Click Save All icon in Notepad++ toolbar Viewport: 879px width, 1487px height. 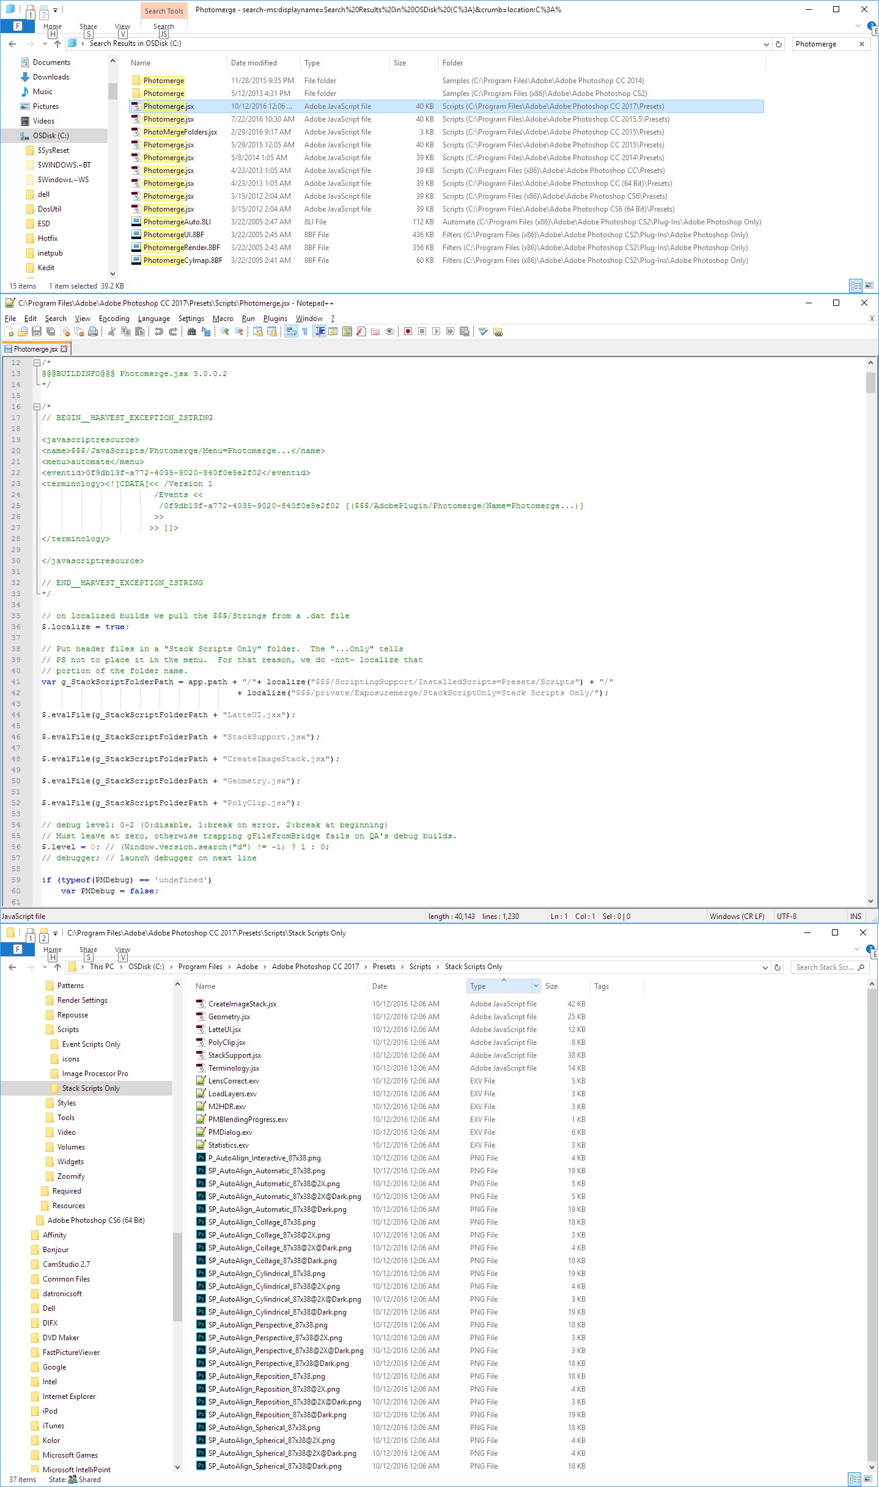coord(51,331)
